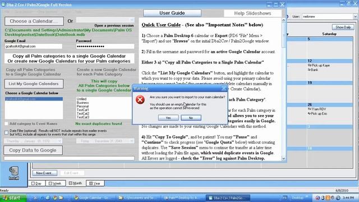Click the Dba 2 Csv title bar icon
Screen dimensions: 359x202
click(3, 4)
